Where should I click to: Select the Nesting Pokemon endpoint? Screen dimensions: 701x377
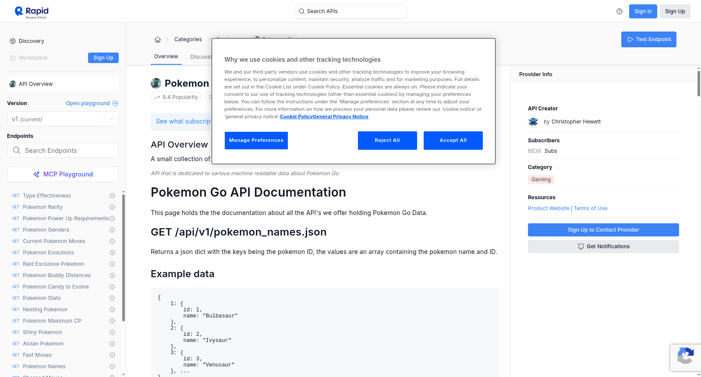(x=45, y=310)
